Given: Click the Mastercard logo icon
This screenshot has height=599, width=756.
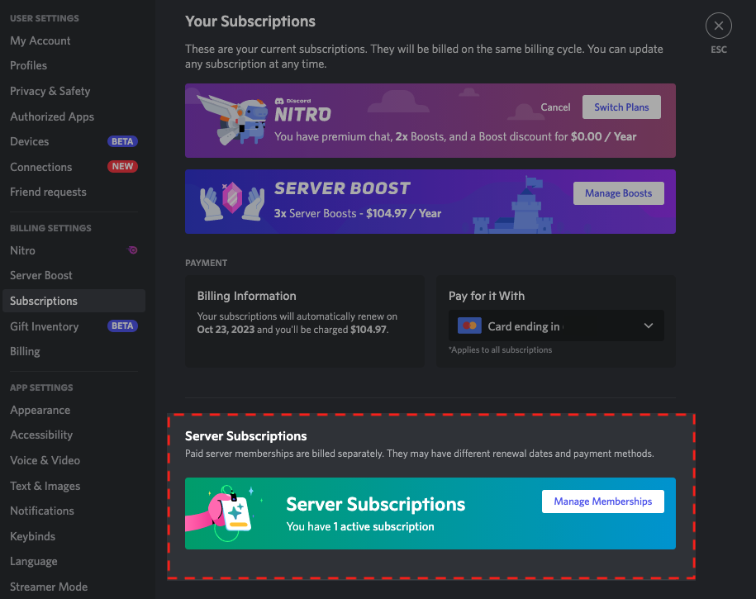Looking at the screenshot, I should [x=469, y=326].
